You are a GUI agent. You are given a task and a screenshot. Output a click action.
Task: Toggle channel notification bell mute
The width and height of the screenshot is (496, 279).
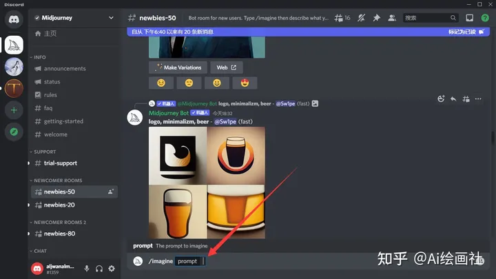[359, 18]
